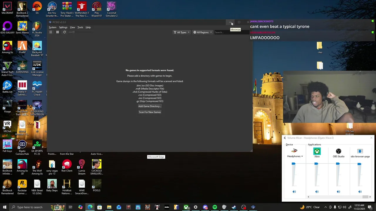Screen dimensions: 376x211
Task: Click Add Game Directory button
Action: 150,106
